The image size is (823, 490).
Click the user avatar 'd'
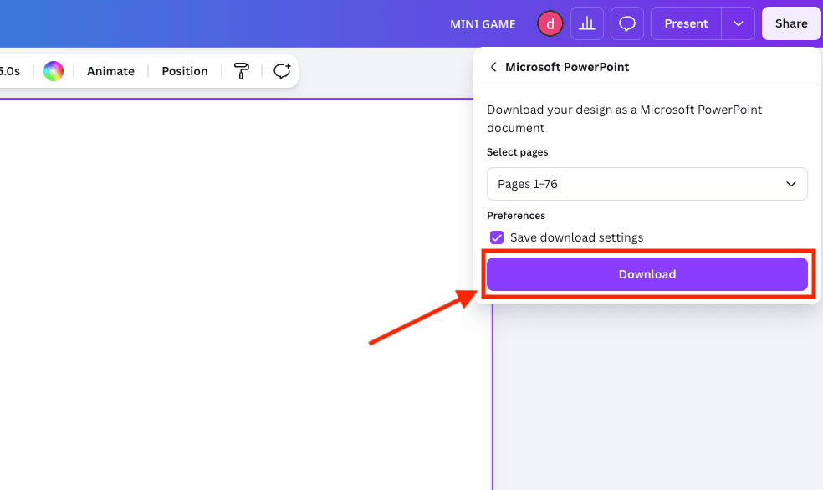coord(550,24)
